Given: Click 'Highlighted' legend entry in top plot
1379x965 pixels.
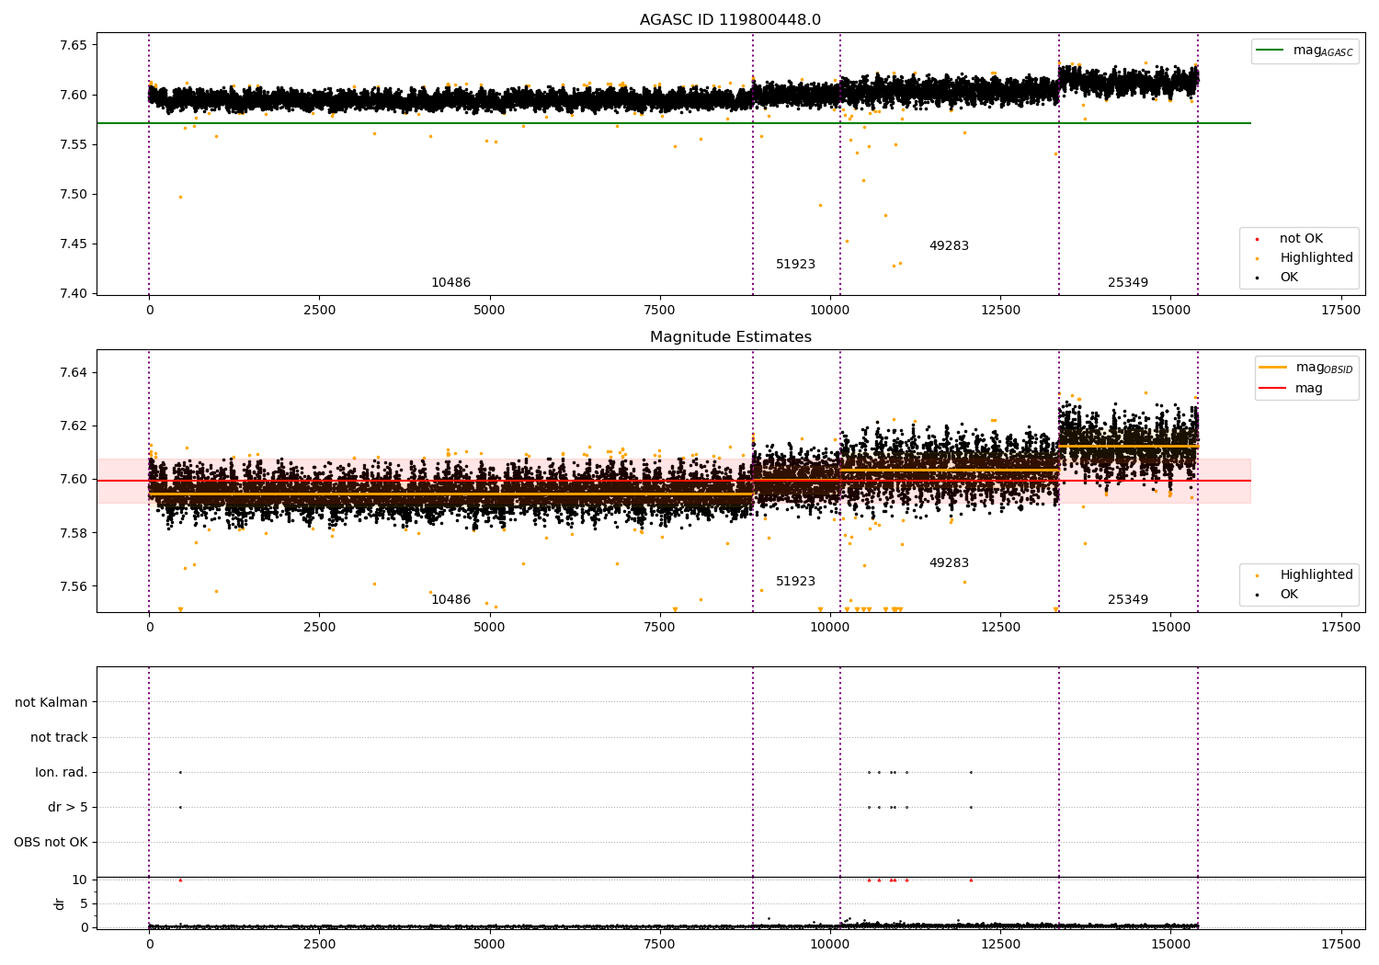Looking at the screenshot, I should click(x=1316, y=258).
